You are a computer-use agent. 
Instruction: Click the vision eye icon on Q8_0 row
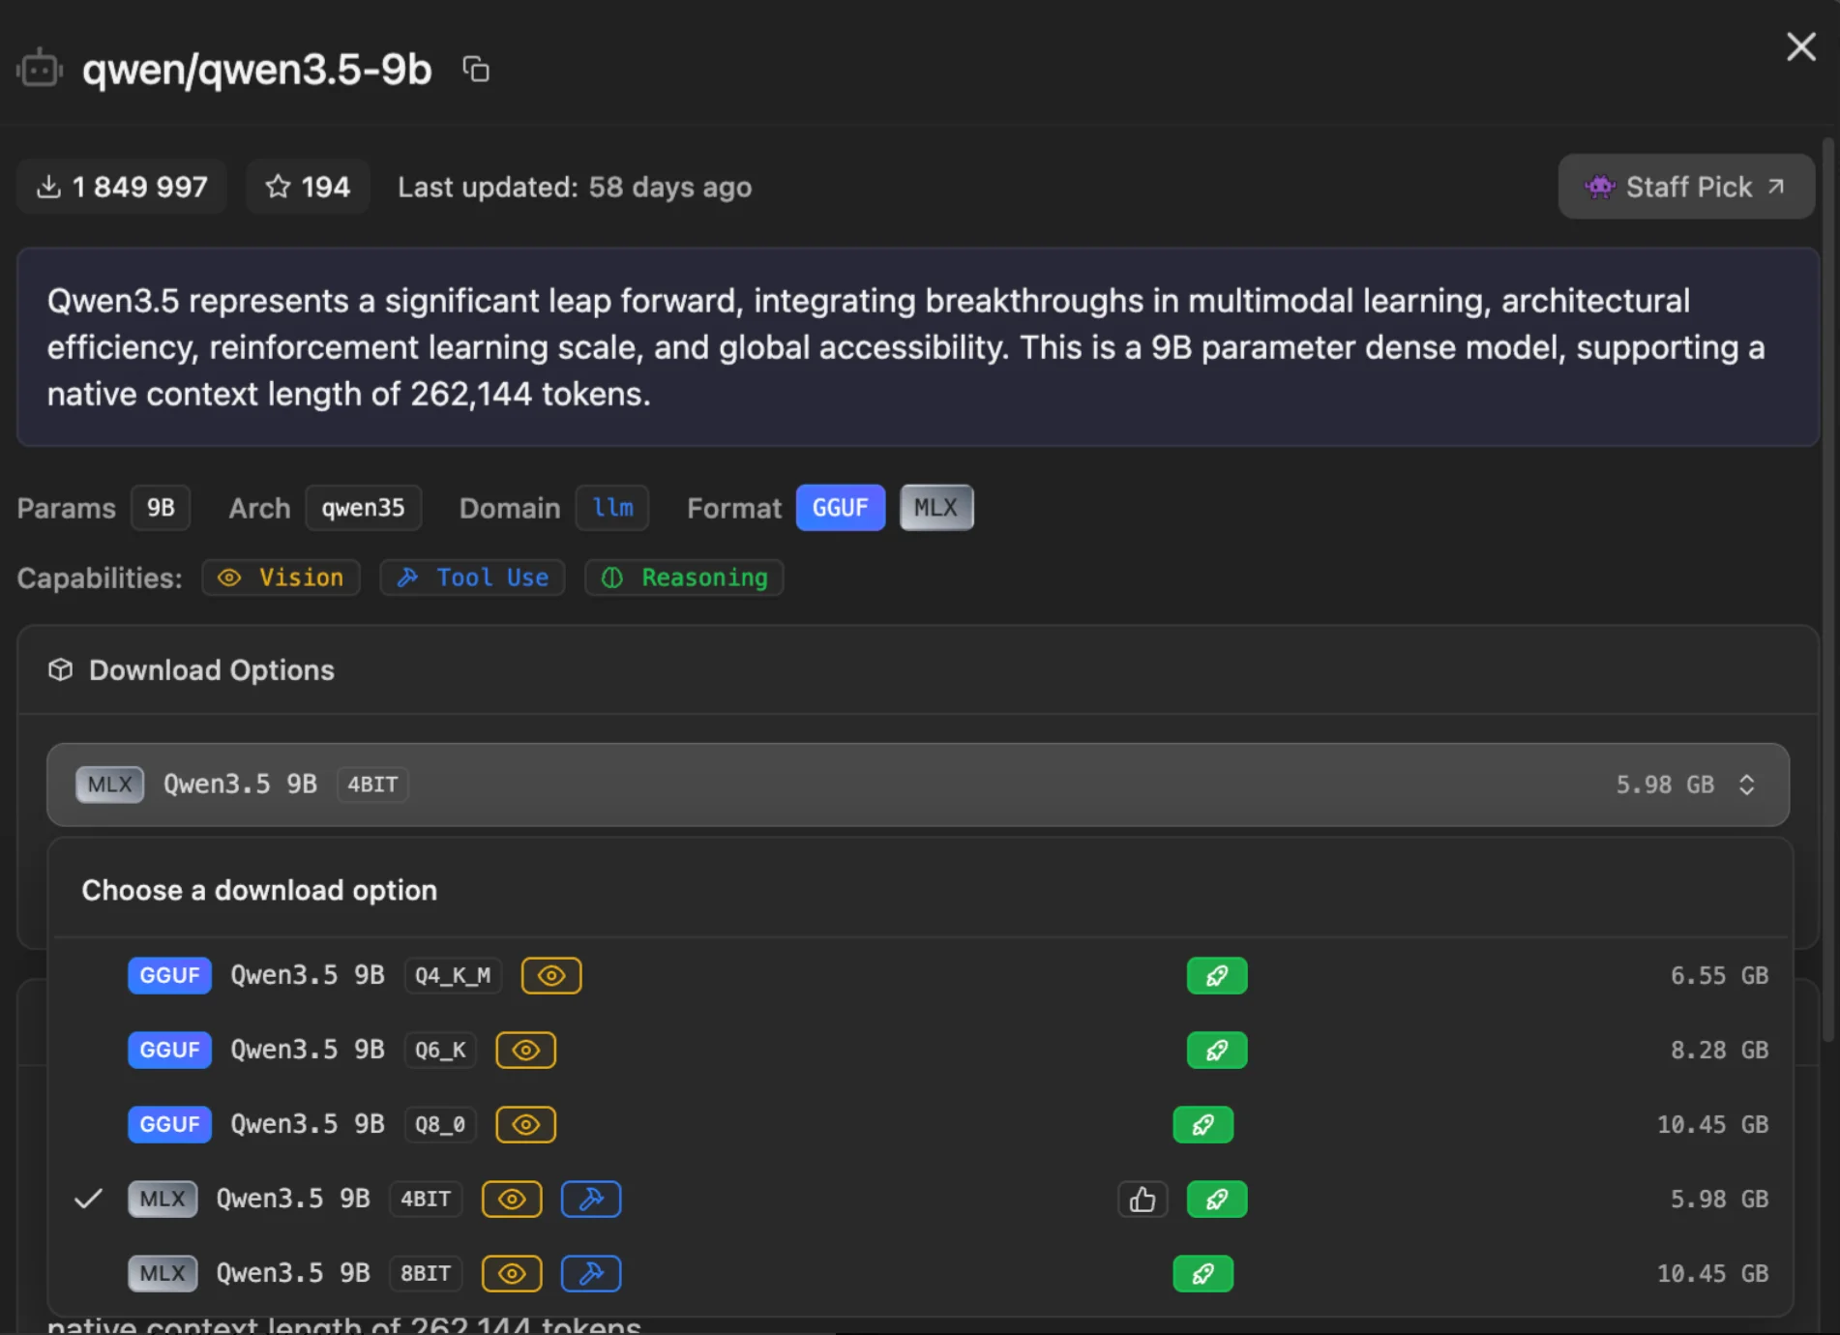click(x=525, y=1124)
